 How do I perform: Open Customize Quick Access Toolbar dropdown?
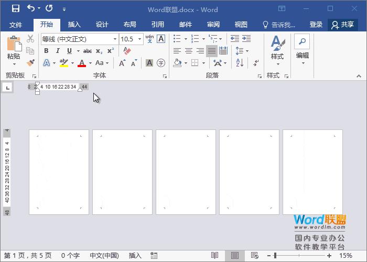coord(64,9)
